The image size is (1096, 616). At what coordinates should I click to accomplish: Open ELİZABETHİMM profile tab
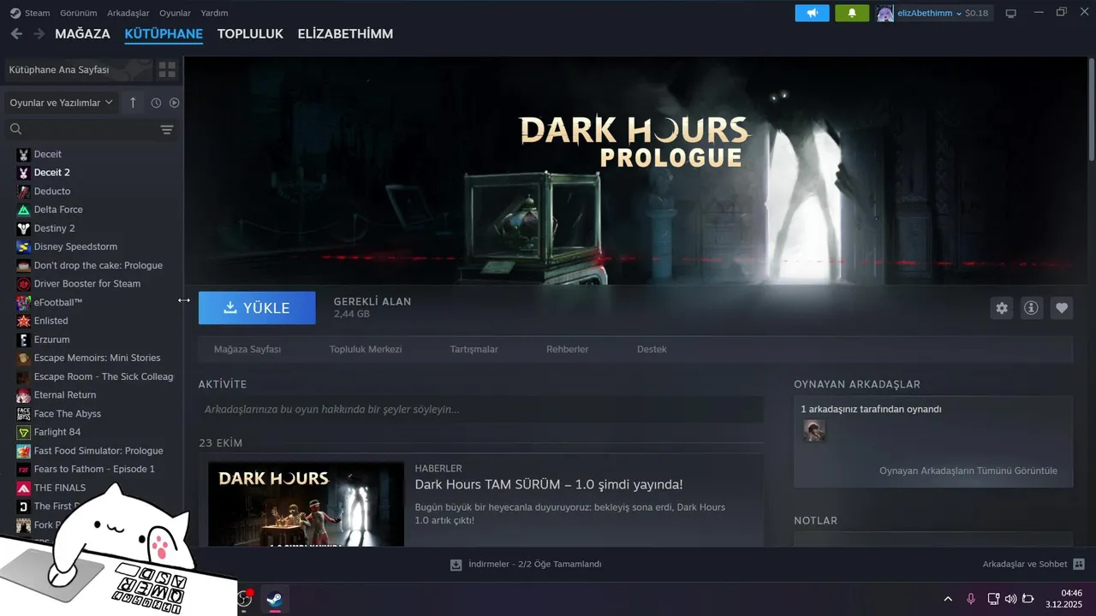tap(345, 34)
